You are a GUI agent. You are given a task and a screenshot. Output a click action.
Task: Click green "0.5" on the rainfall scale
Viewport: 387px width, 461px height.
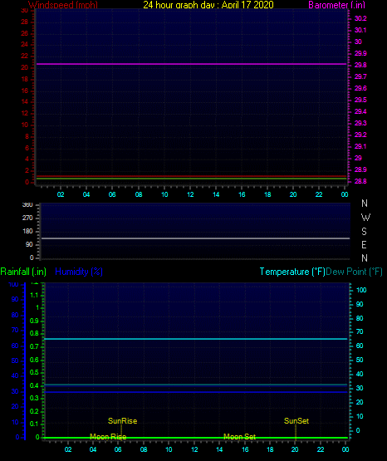(x=34, y=372)
